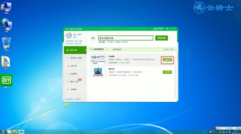Click the 5042425人使用 usage count

(124, 63)
